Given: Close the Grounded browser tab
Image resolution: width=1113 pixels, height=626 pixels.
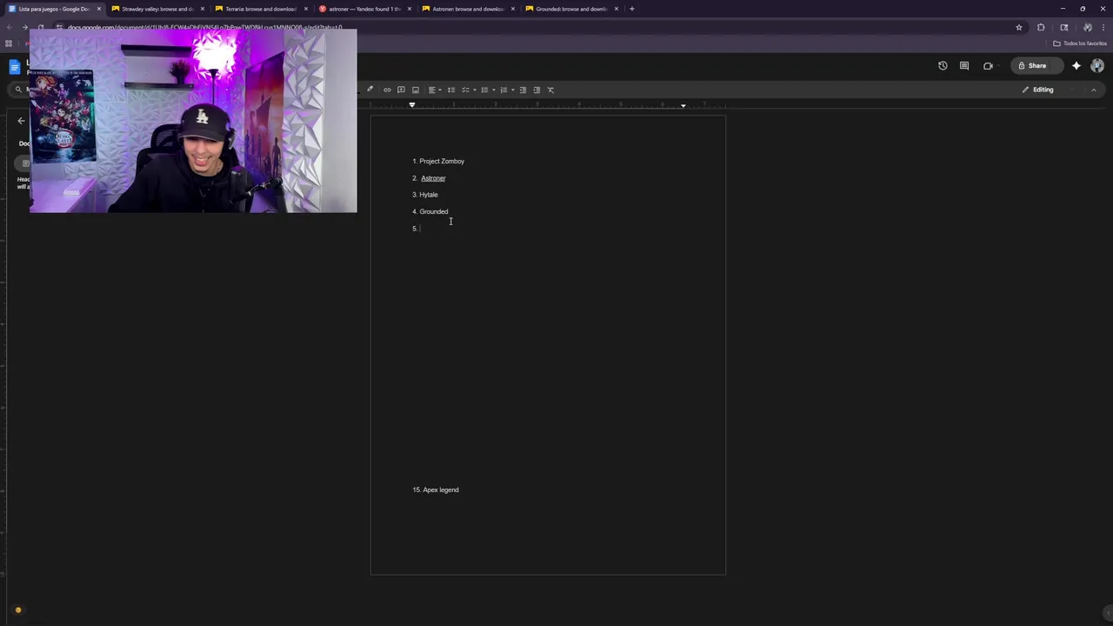Looking at the screenshot, I should tap(616, 9).
